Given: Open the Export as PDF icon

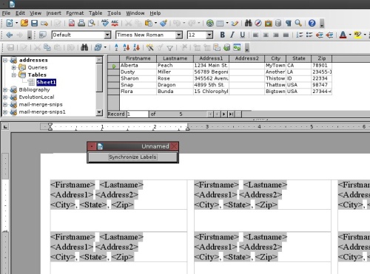Looking at the screenshot, I should coord(72,23).
